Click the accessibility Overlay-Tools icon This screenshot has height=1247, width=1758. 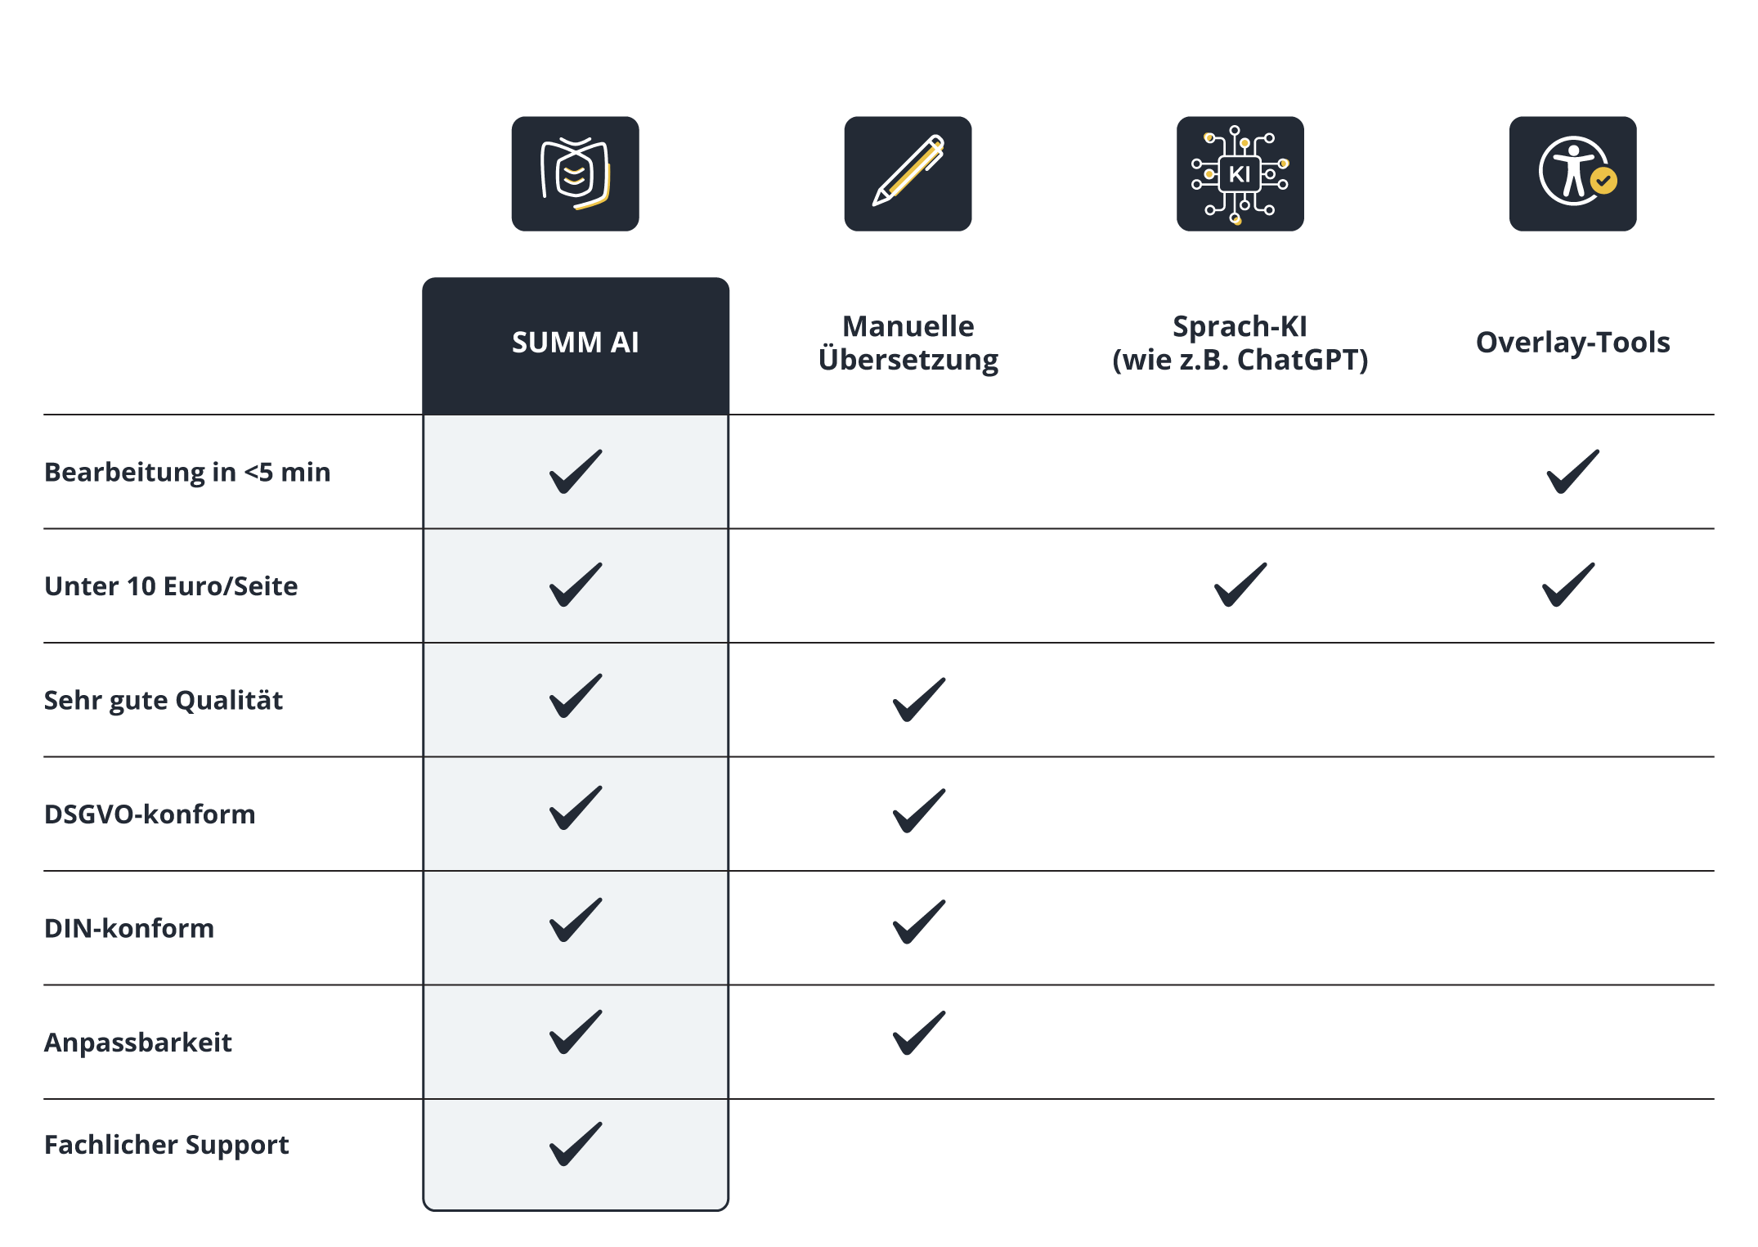click(x=1572, y=173)
